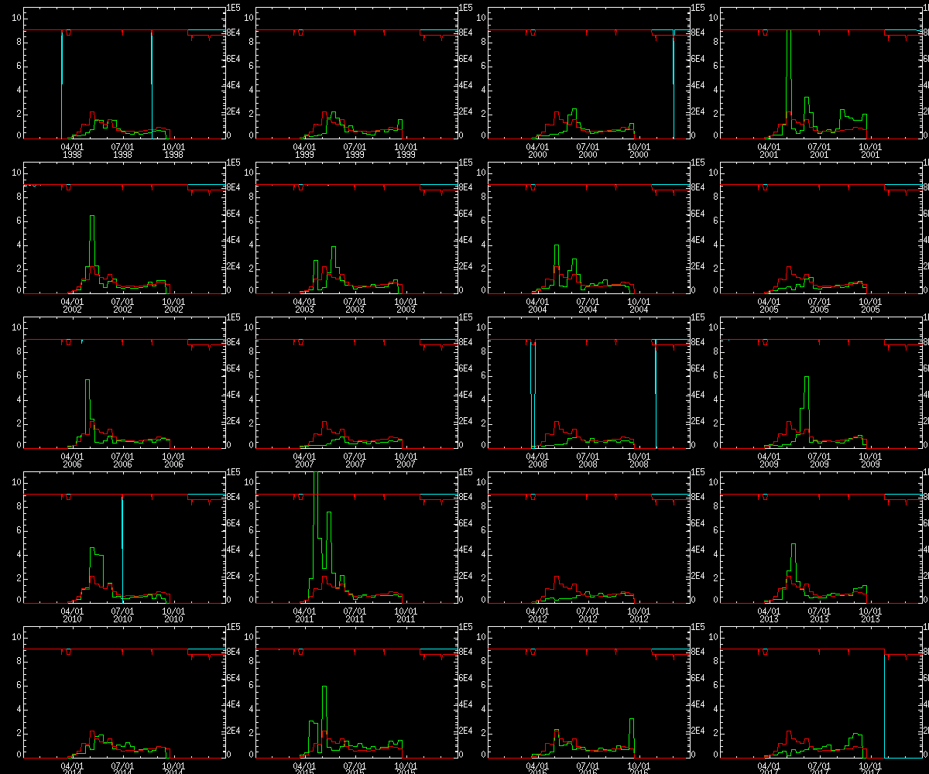This screenshot has width=929, height=774.
Task: Click the right cyan spike in the 2008 plot
Action: 656,387
